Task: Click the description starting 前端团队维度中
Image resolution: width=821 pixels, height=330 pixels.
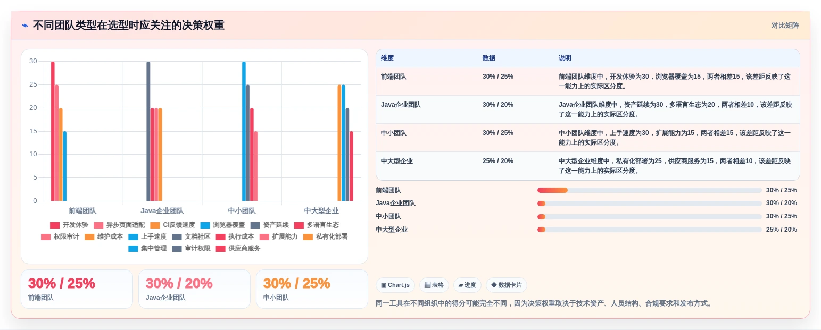Action: (675, 81)
